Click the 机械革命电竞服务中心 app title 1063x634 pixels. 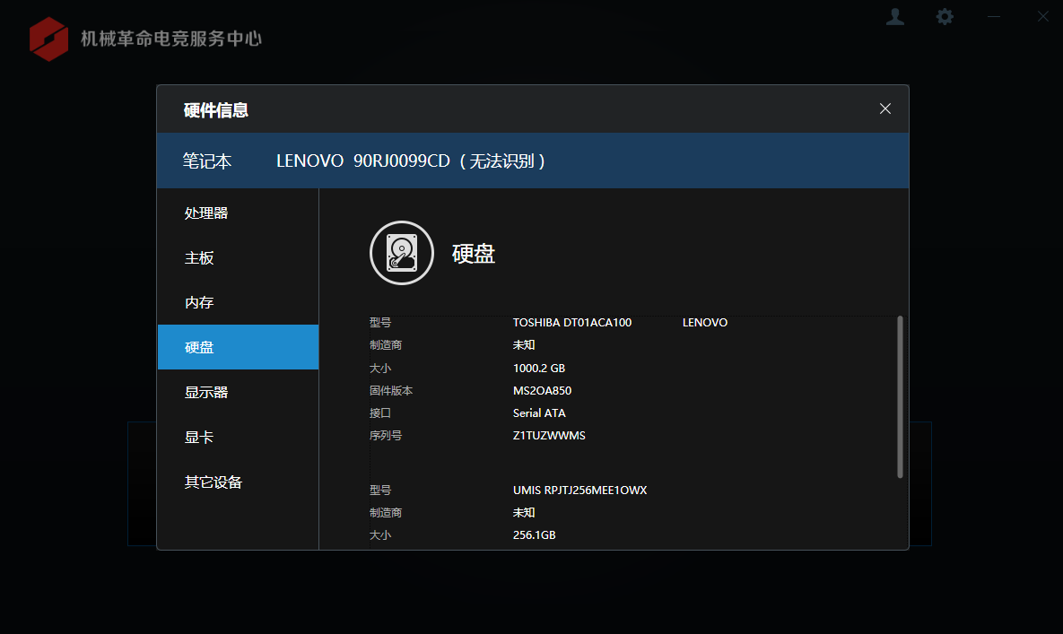[x=170, y=39]
